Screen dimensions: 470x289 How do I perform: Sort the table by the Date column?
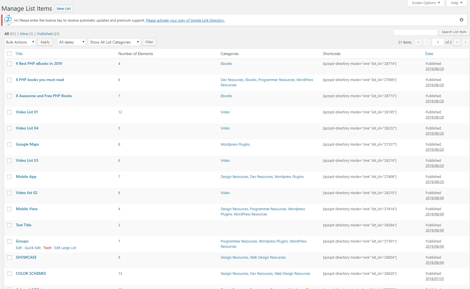pos(429,54)
